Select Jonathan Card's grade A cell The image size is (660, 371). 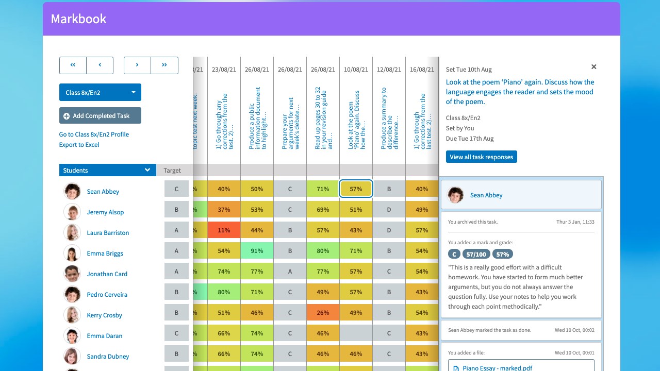tap(290, 272)
